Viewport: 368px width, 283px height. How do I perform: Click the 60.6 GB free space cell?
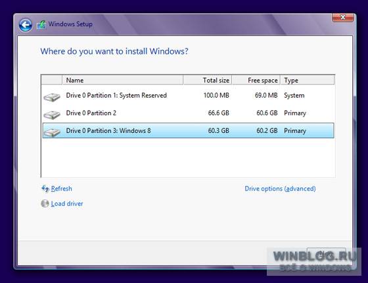pyautogui.click(x=267, y=113)
